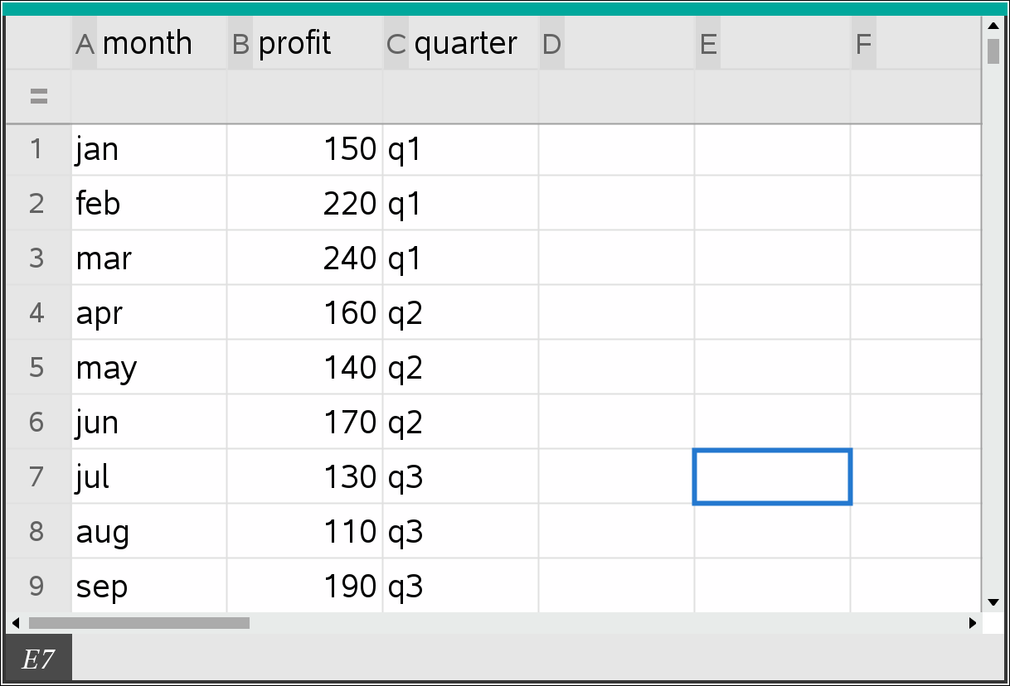Click the cell containing jan
This screenshot has height=686, width=1010.
[148, 150]
